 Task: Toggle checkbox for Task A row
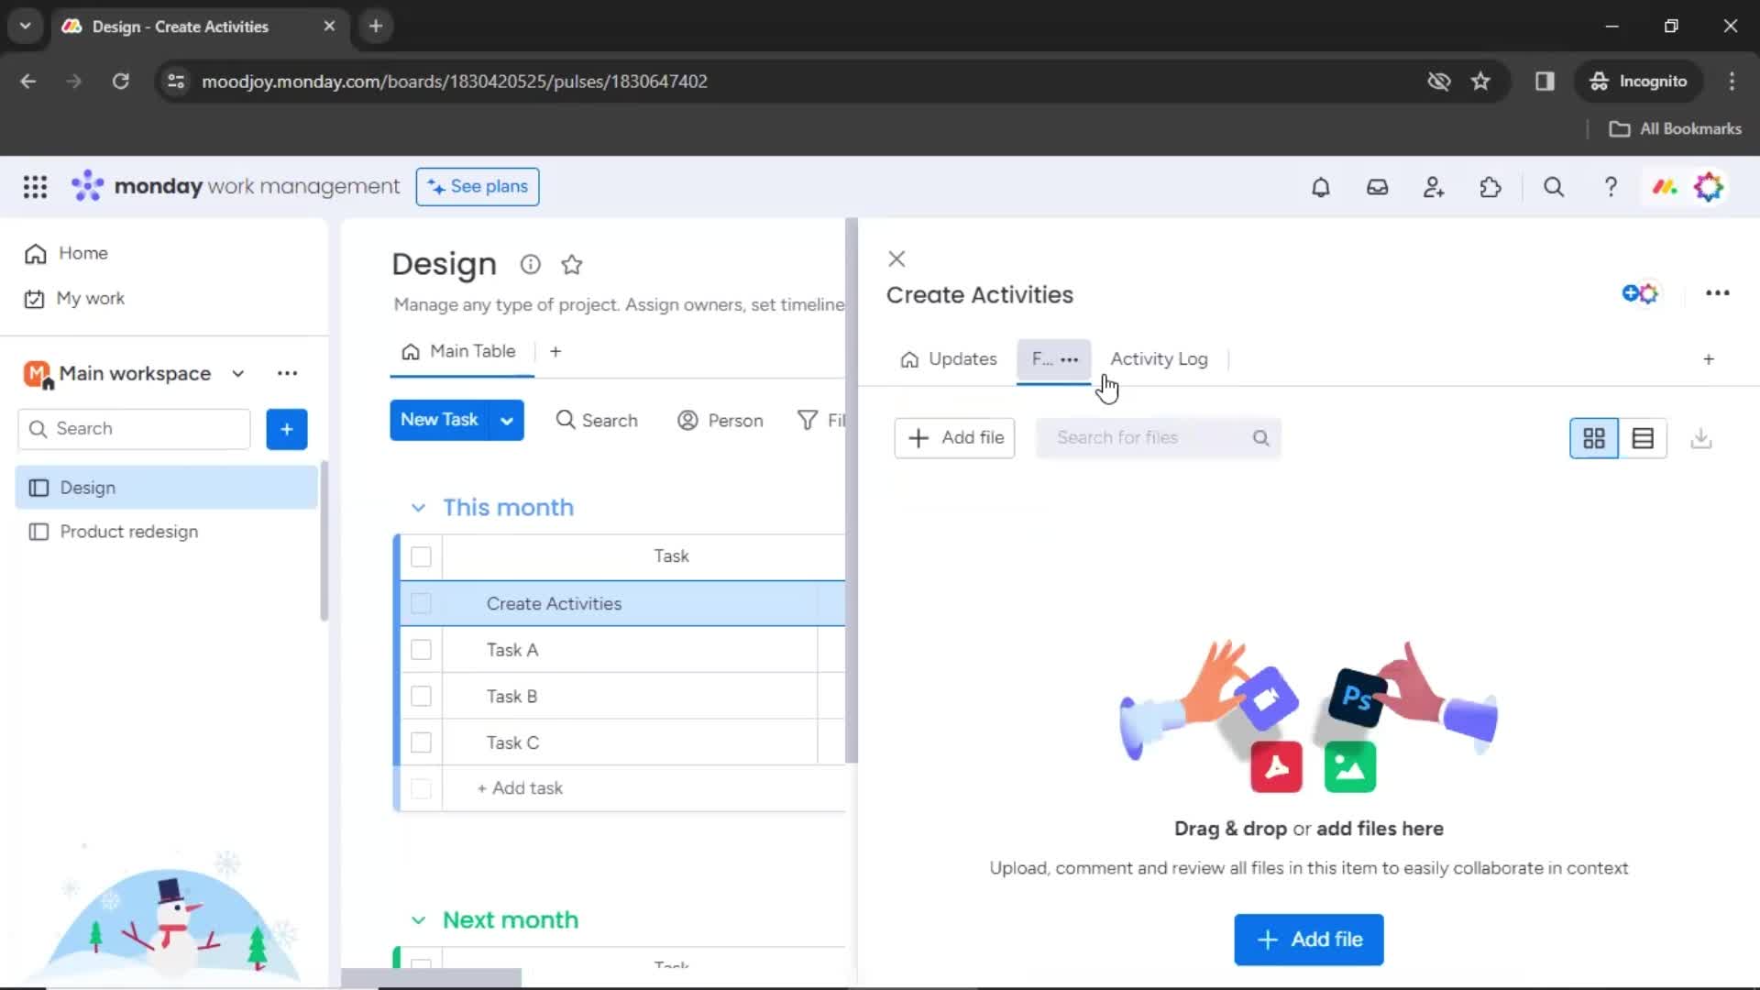click(x=422, y=650)
